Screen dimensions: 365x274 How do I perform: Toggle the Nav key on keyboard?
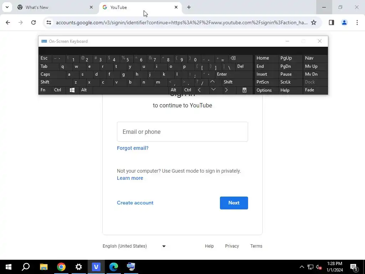pyautogui.click(x=315, y=58)
